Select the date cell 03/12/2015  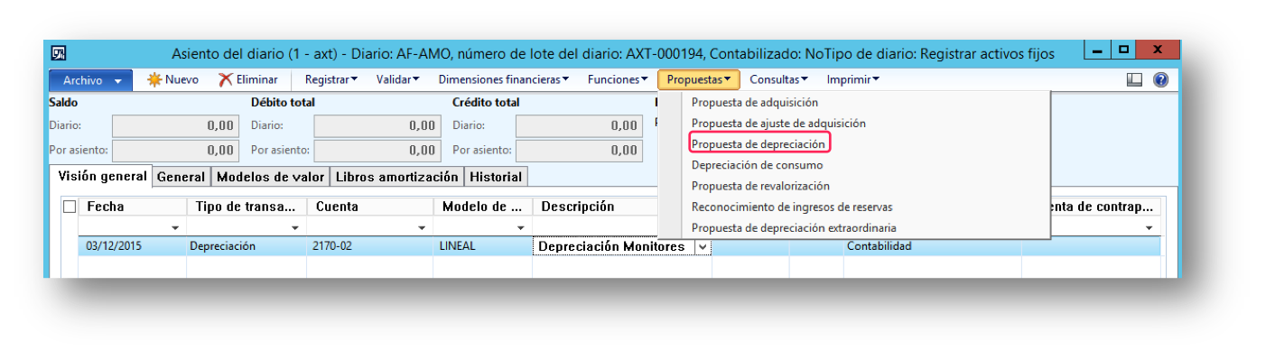click(132, 246)
